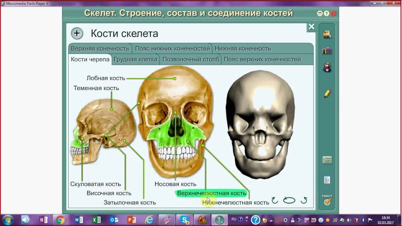Open the Нижняя конечность tab
Viewport: 402px width, 226px height.
point(243,48)
